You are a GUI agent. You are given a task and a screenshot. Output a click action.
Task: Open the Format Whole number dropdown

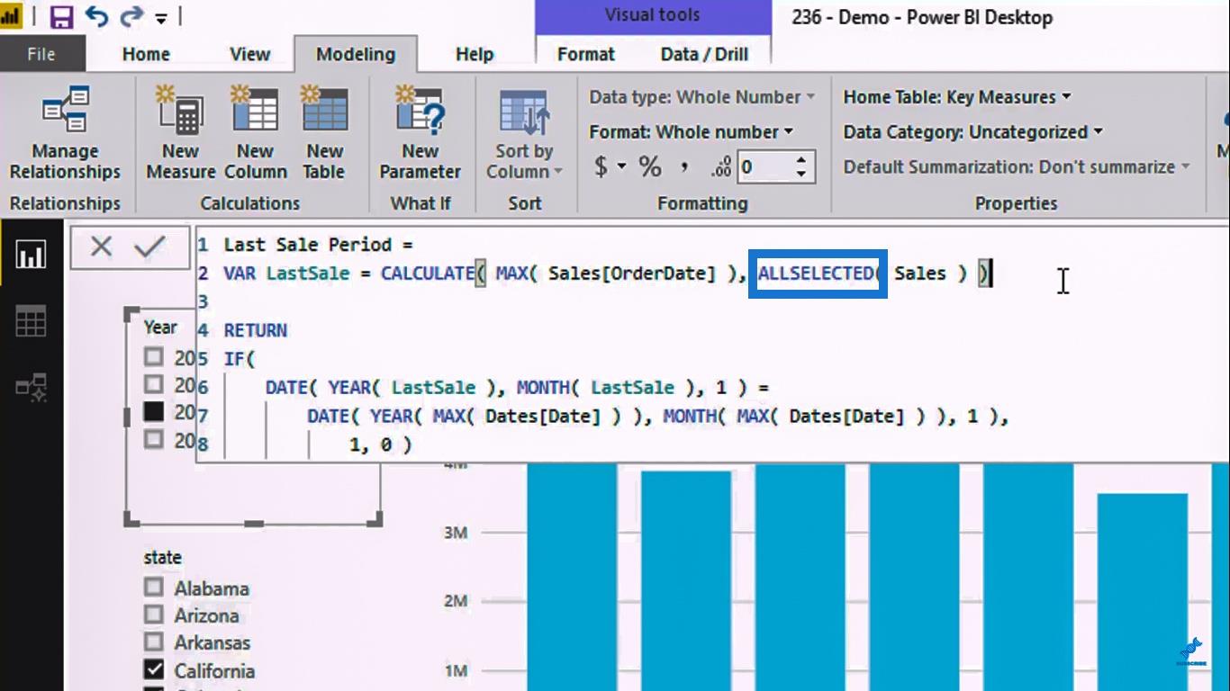(x=692, y=132)
